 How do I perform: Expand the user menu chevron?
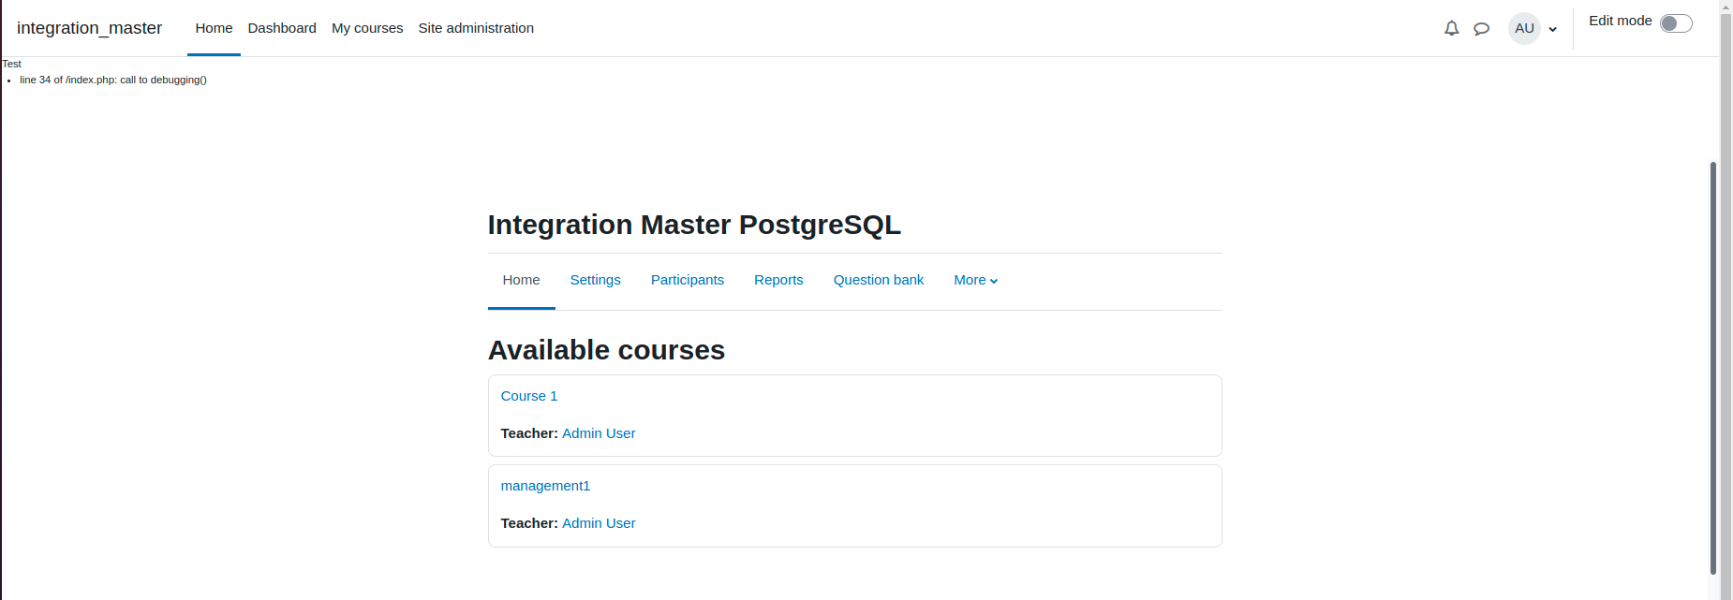[1552, 29]
